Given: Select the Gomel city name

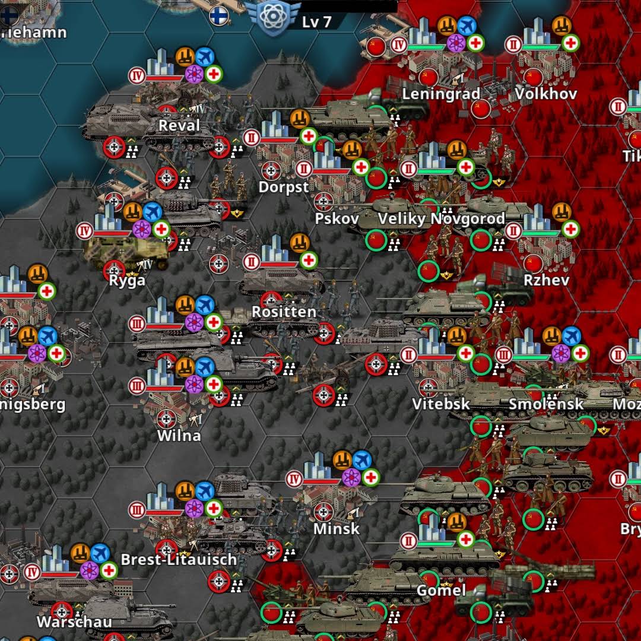Looking at the screenshot, I should click(441, 591).
